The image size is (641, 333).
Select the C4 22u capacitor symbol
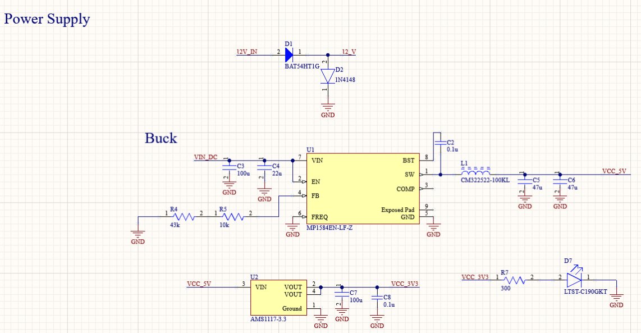[264, 167]
